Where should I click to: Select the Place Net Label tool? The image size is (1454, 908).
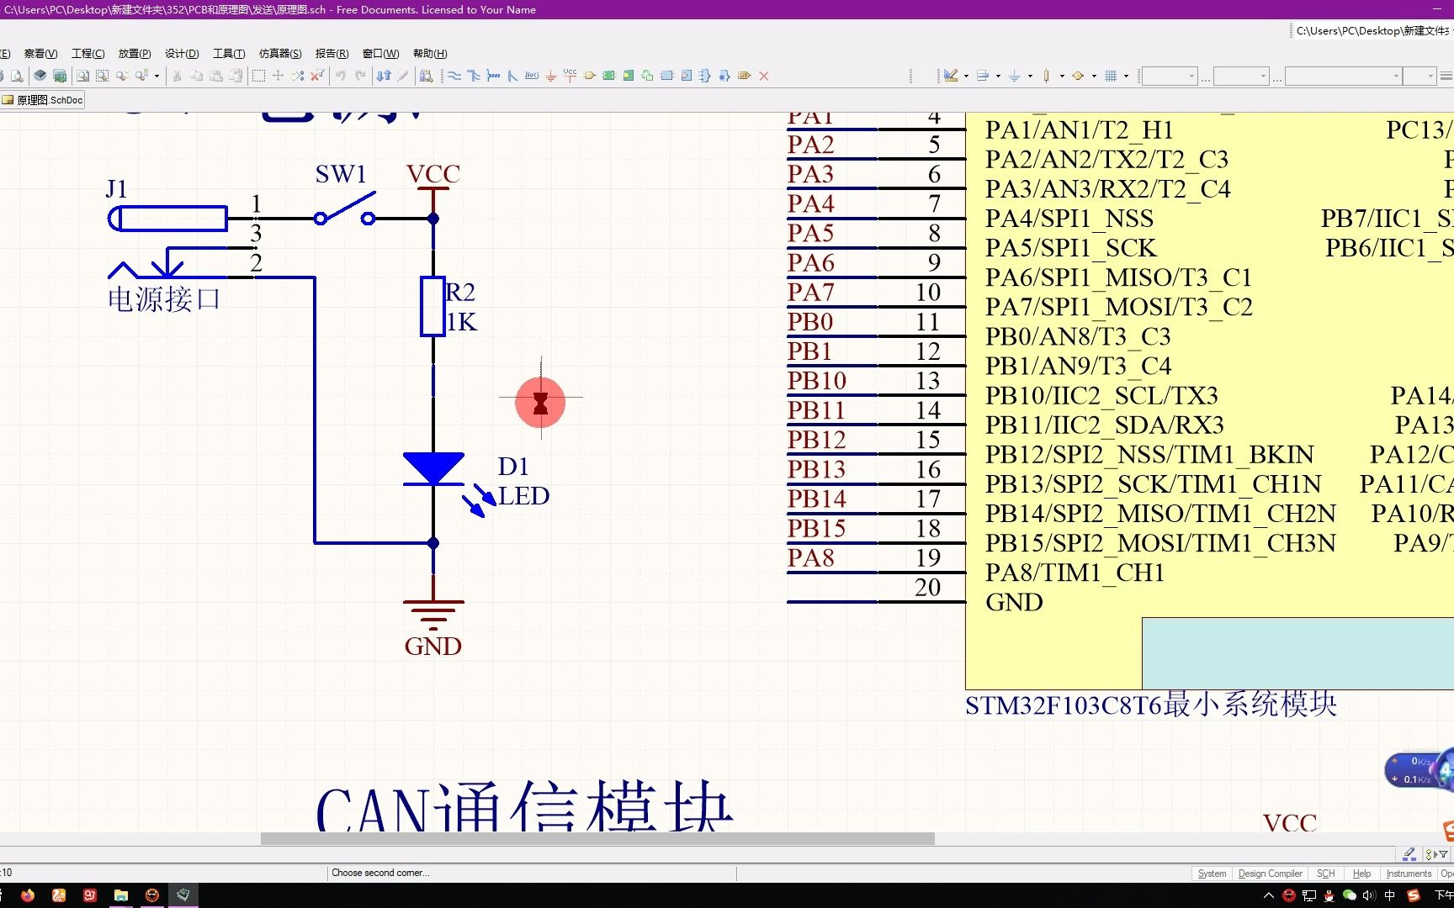coord(531,76)
